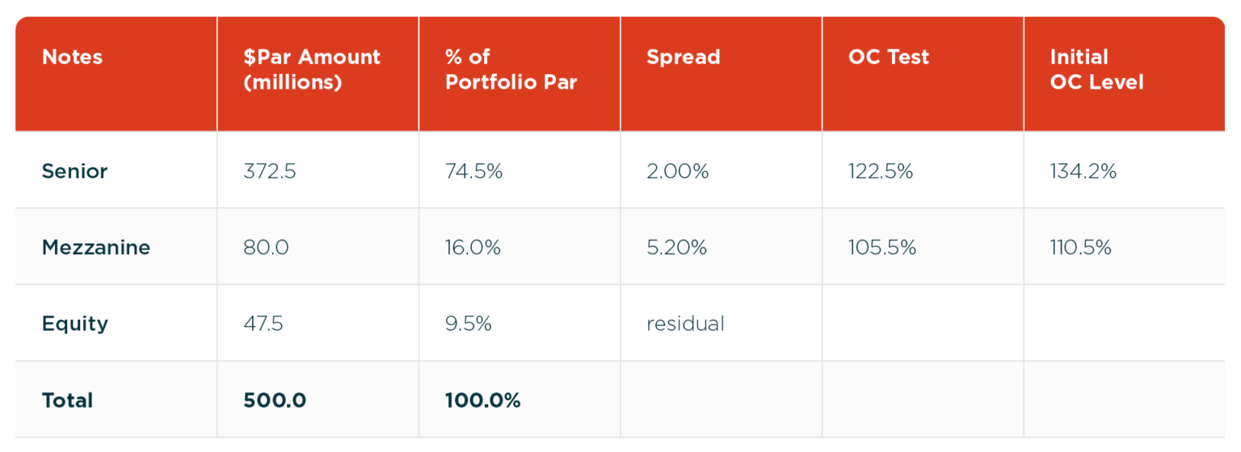Select the % of Portfolio Par header
1241x452 pixels.
(511, 69)
